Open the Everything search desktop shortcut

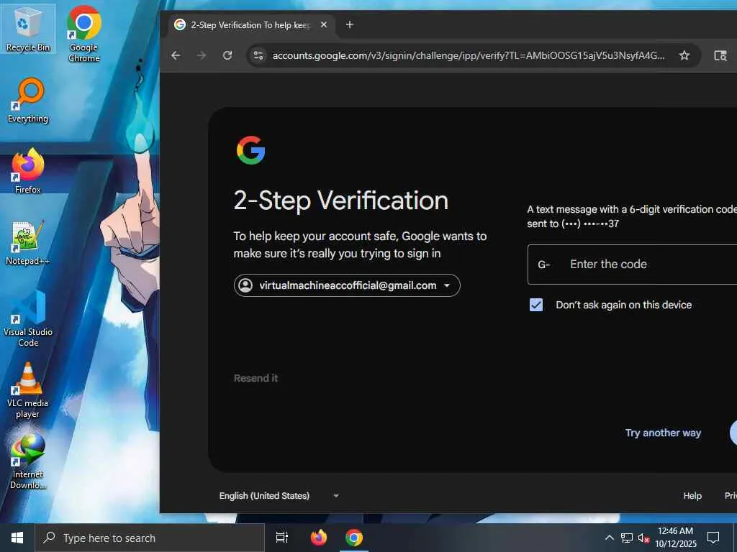tap(28, 101)
